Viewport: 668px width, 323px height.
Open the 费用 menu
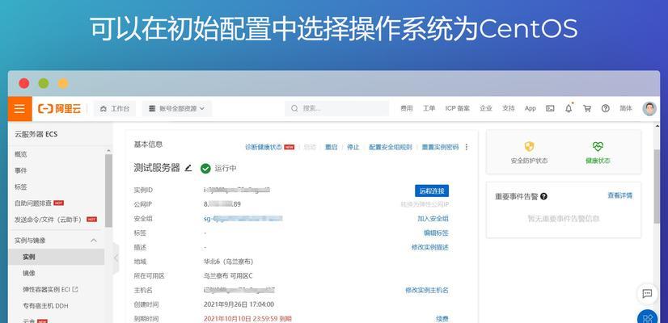click(x=407, y=108)
